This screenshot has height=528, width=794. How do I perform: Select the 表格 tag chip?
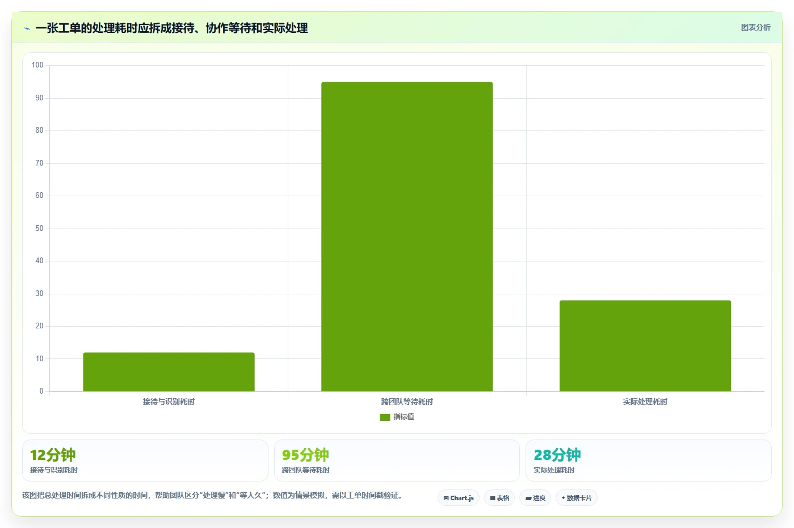499,498
